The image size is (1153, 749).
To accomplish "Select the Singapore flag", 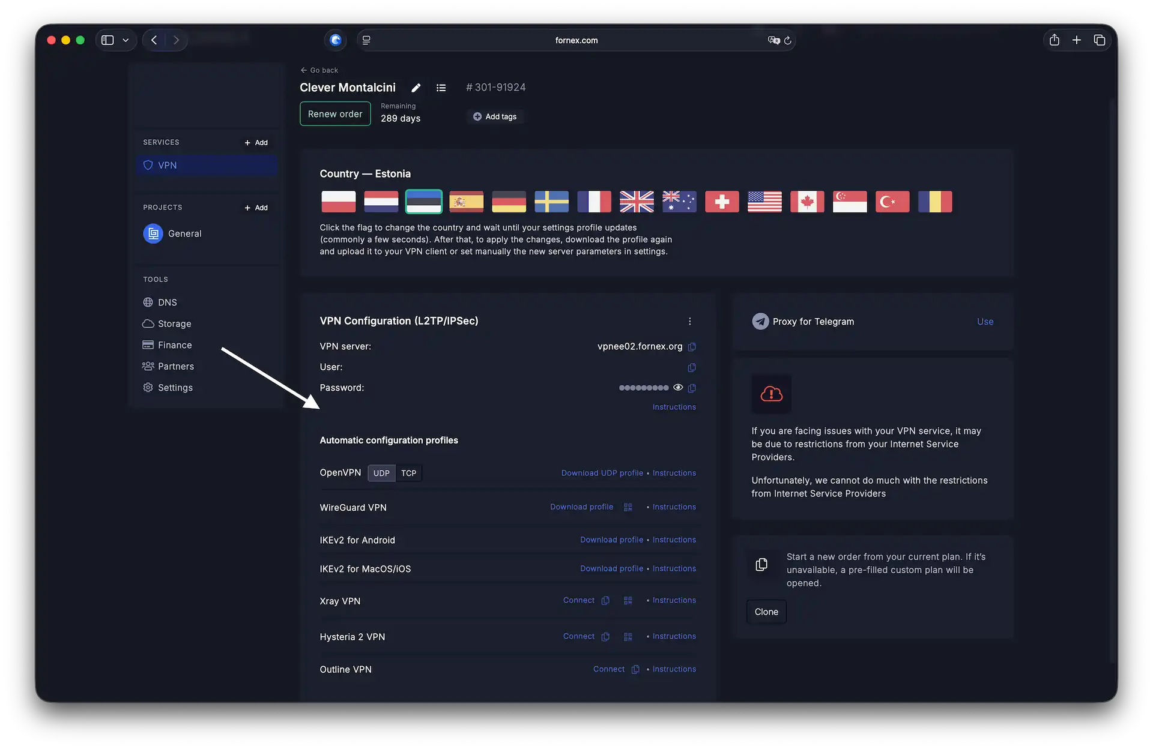I will [850, 202].
